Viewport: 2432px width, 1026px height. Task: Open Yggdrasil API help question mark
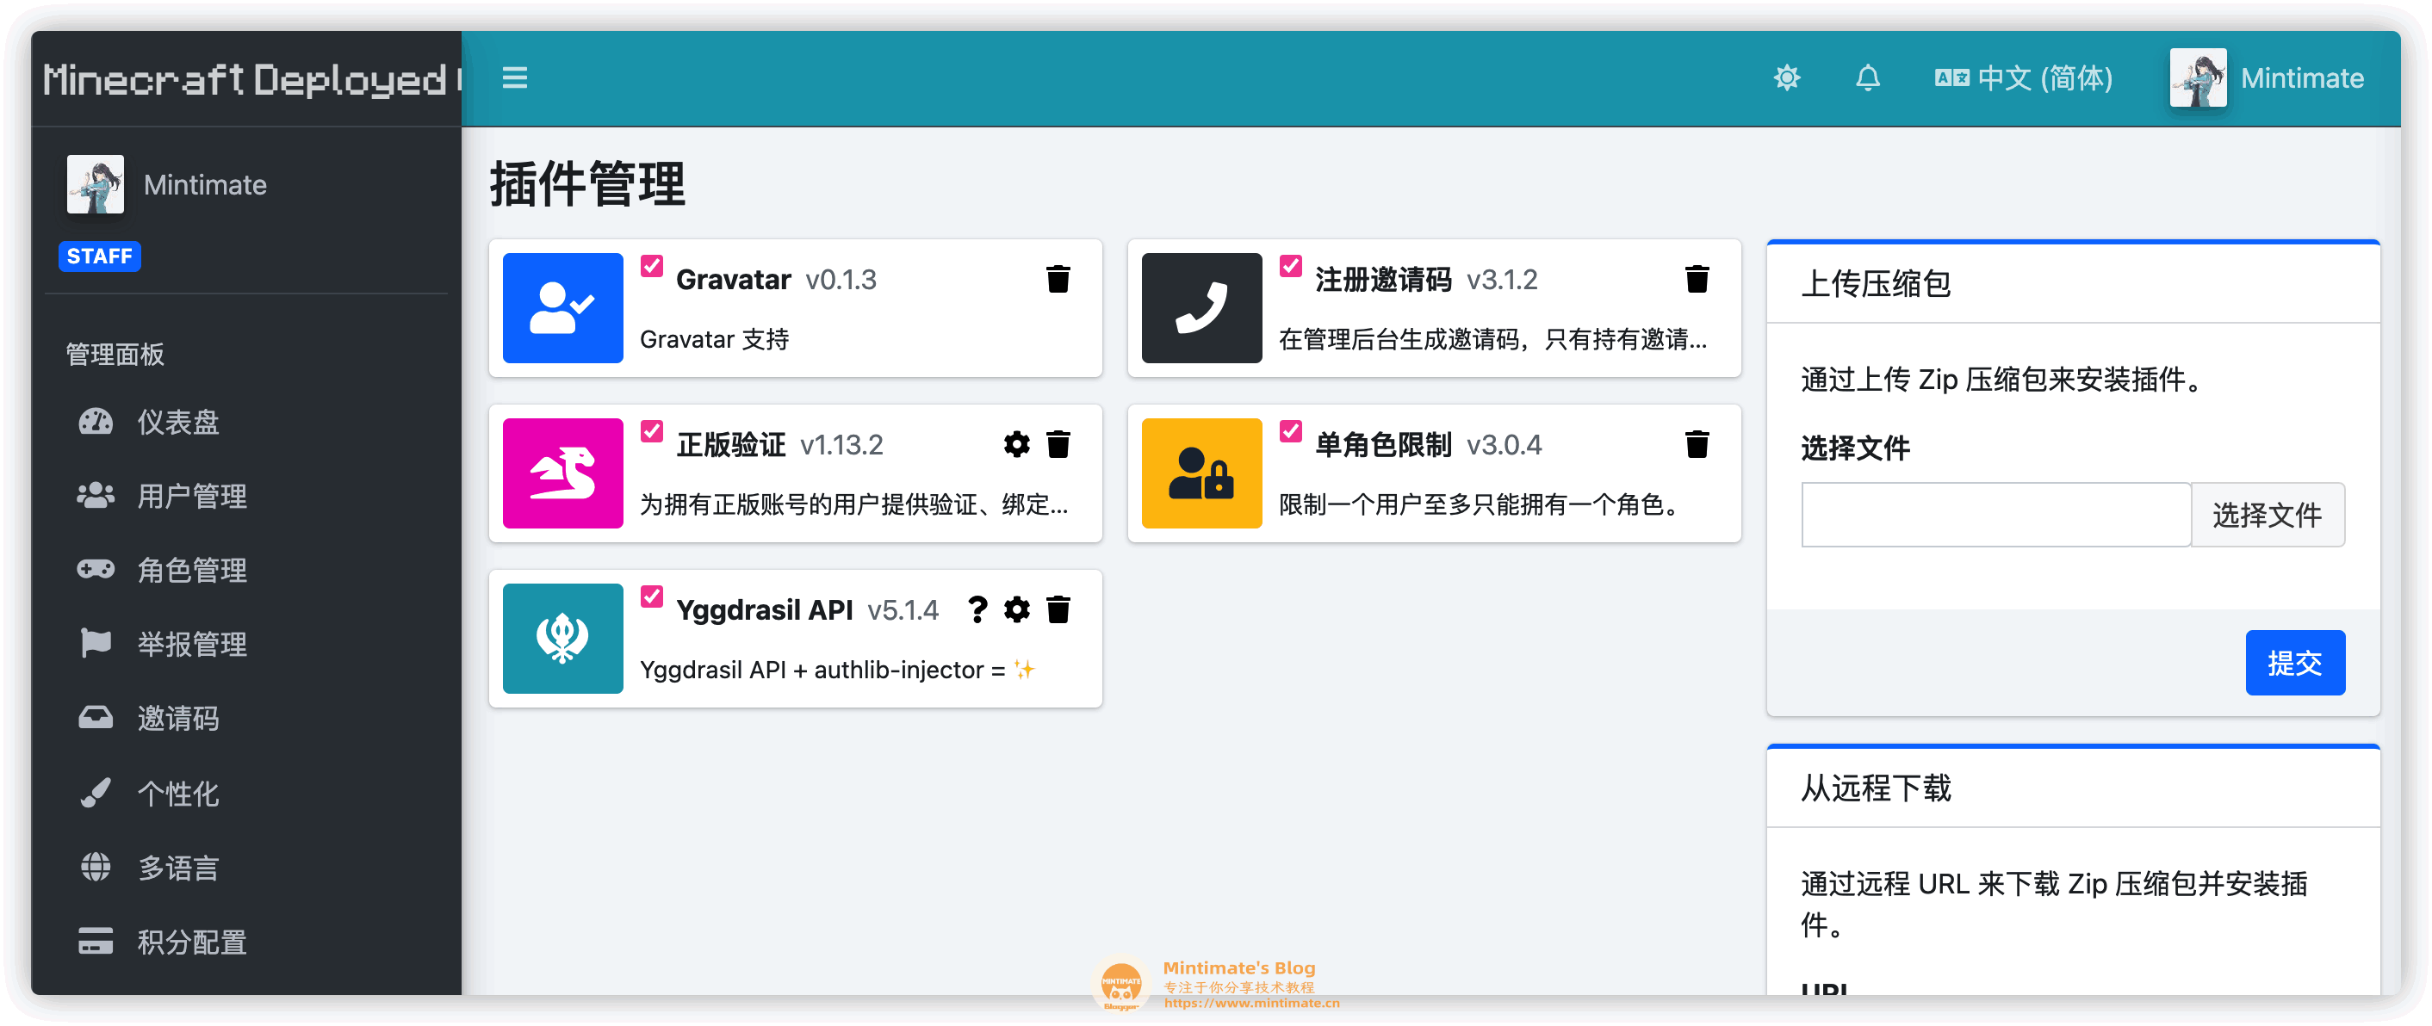[x=977, y=609]
